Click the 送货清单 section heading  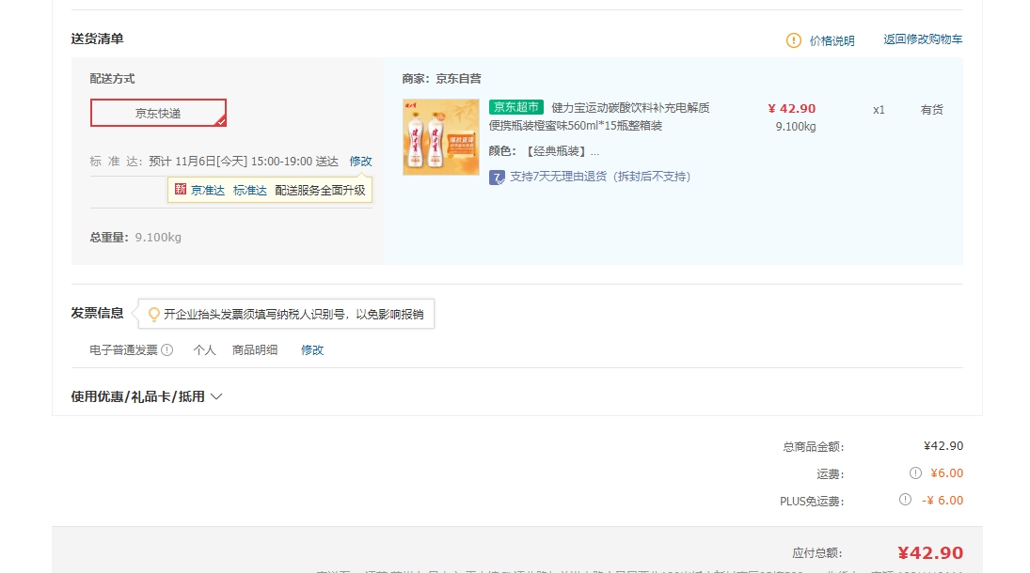(x=97, y=39)
